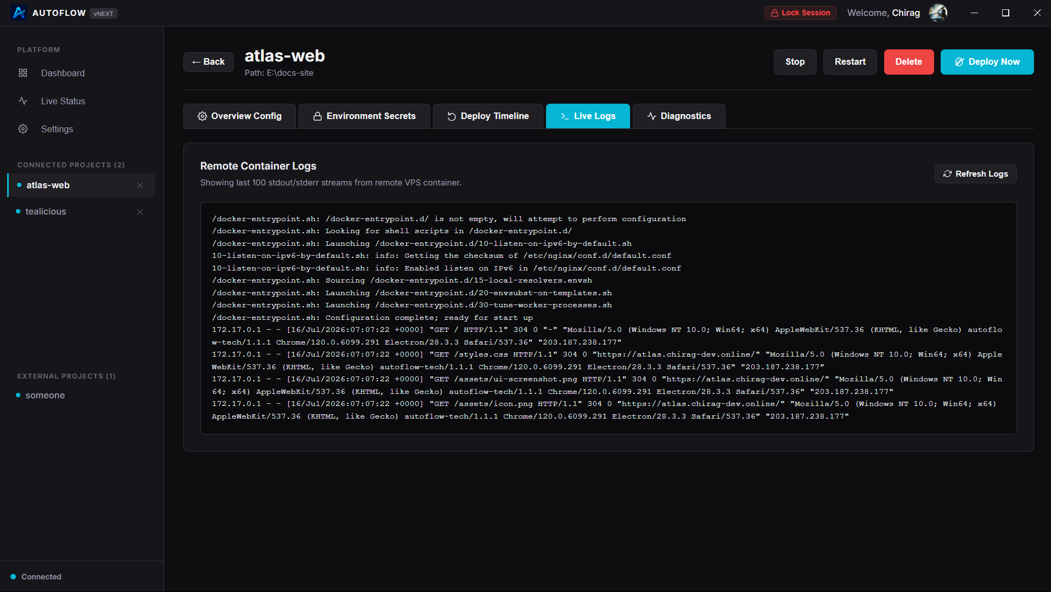Open Dashboard from the sidebar
The width and height of the screenshot is (1051, 592).
click(x=63, y=73)
